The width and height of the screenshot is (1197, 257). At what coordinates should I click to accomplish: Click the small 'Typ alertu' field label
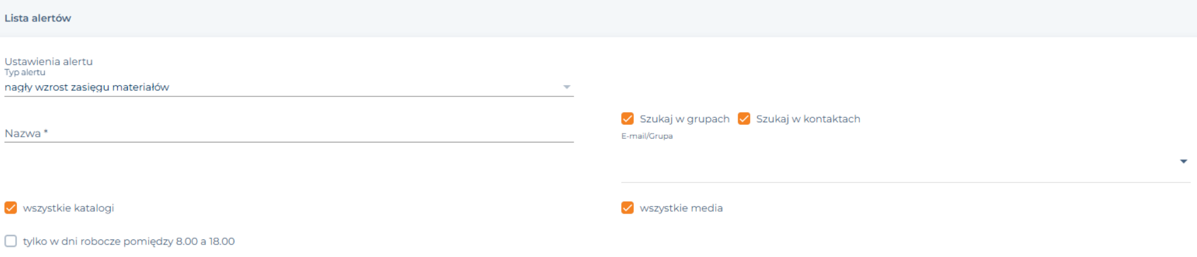(25, 72)
